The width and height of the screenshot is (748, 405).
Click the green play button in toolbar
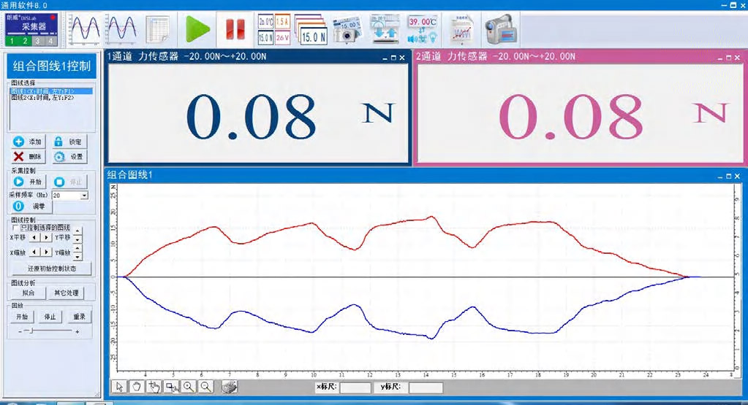pos(197,29)
